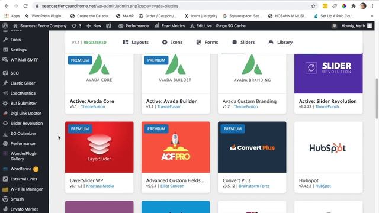Open WP Mail SMTP in sidebar
379x213 pixels.
pyautogui.click(x=24, y=60)
